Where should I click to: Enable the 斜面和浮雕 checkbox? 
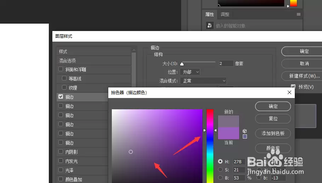(61, 69)
